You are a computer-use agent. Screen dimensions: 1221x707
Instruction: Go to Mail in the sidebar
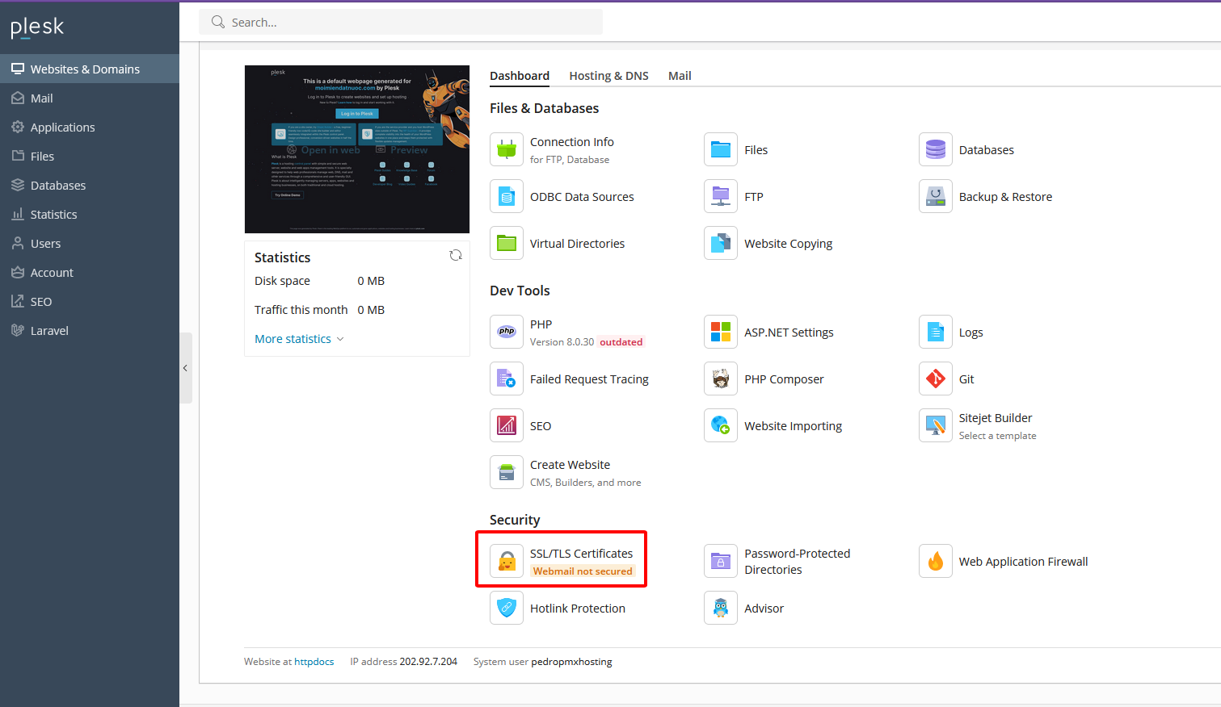(90, 98)
